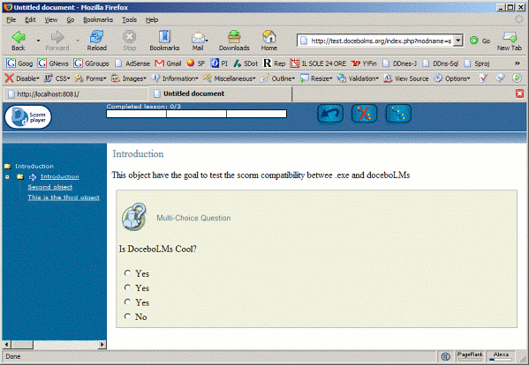
Task: Switch to the localhost:8081 tab
Action: tap(75, 94)
